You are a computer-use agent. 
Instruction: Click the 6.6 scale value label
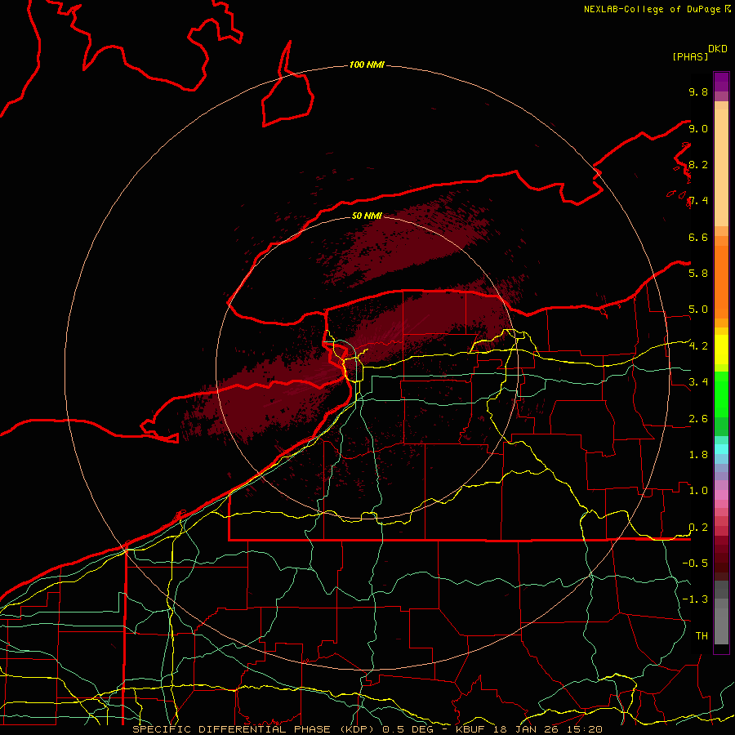697,237
